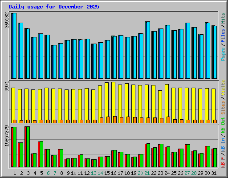Click day label 5 on x-axis

pos(41,173)
